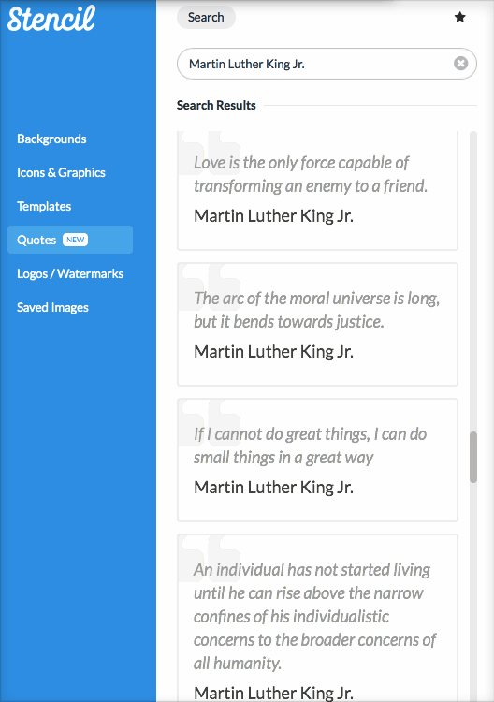Open Icons & Graphics section

[x=62, y=172]
